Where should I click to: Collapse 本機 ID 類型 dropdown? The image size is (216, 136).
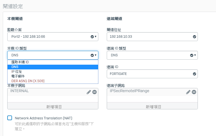(x=53, y=55)
